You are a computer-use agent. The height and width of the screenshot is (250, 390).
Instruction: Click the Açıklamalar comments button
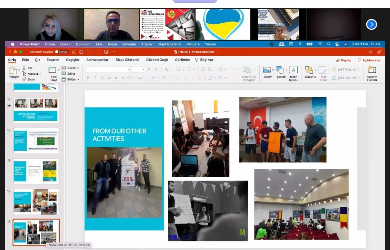(369, 60)
